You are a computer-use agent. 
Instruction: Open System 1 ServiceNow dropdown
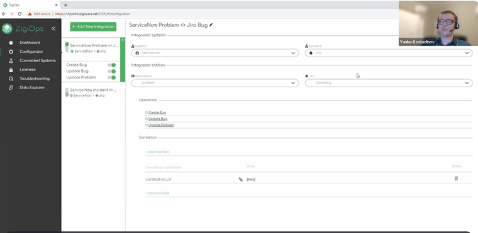pos(215,53)
